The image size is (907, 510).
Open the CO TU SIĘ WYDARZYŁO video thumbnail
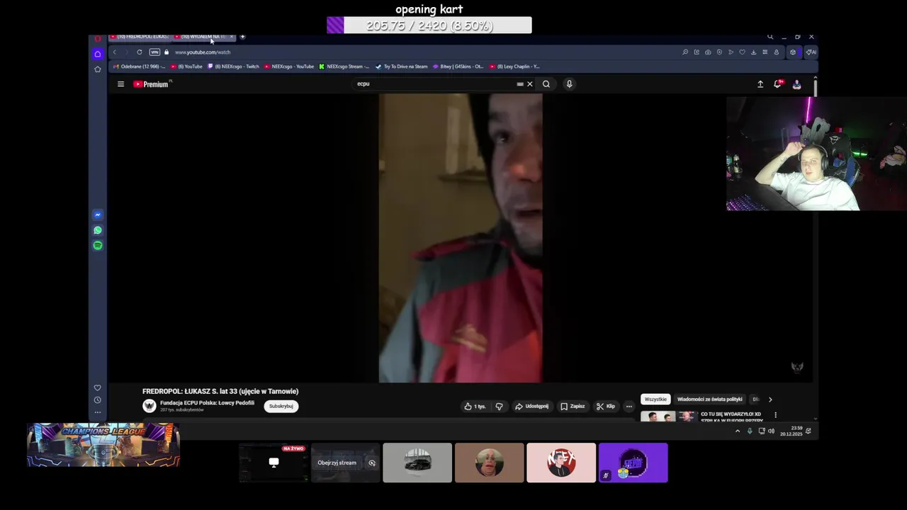point(668,416)
